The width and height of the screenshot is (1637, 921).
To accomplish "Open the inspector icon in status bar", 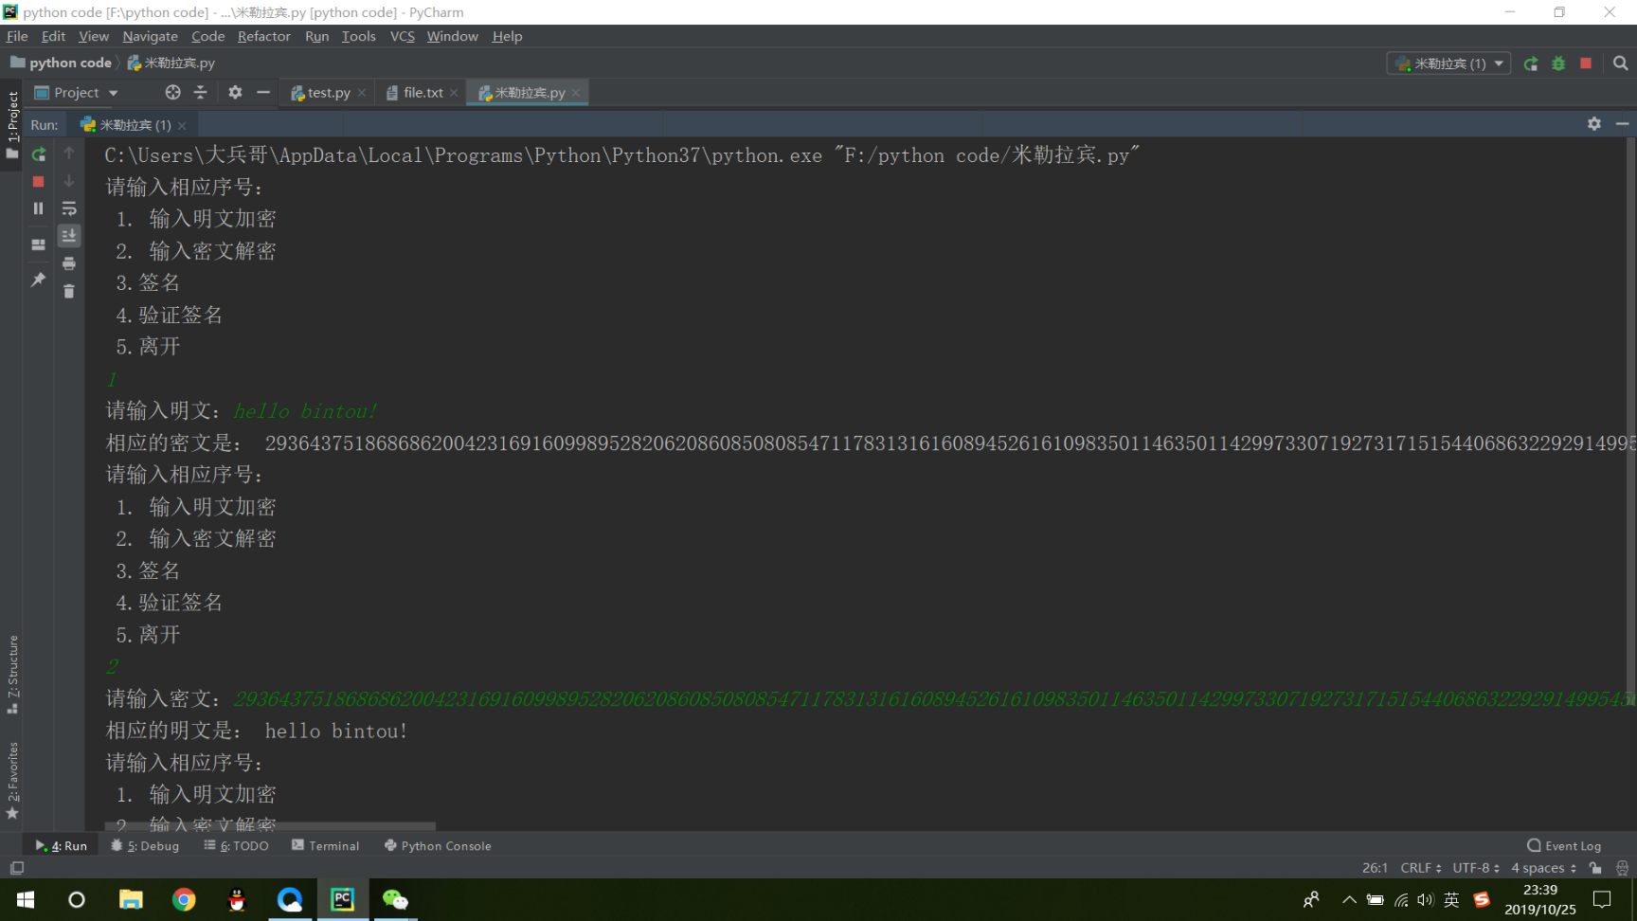I will (x=1622, y=868).
